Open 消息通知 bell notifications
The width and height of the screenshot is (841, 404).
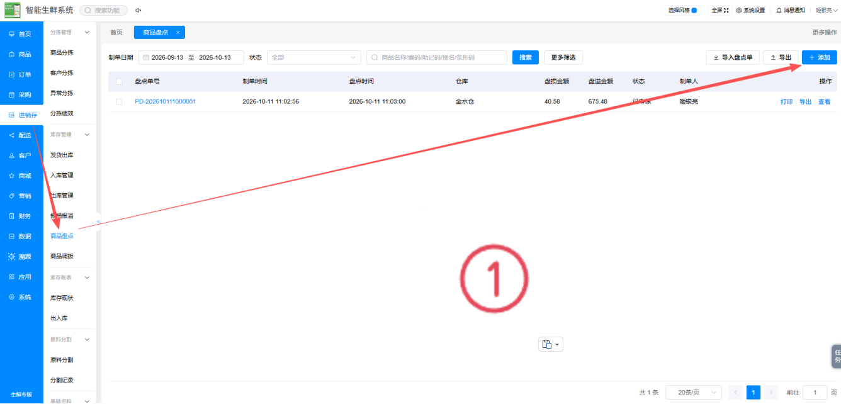790,10
